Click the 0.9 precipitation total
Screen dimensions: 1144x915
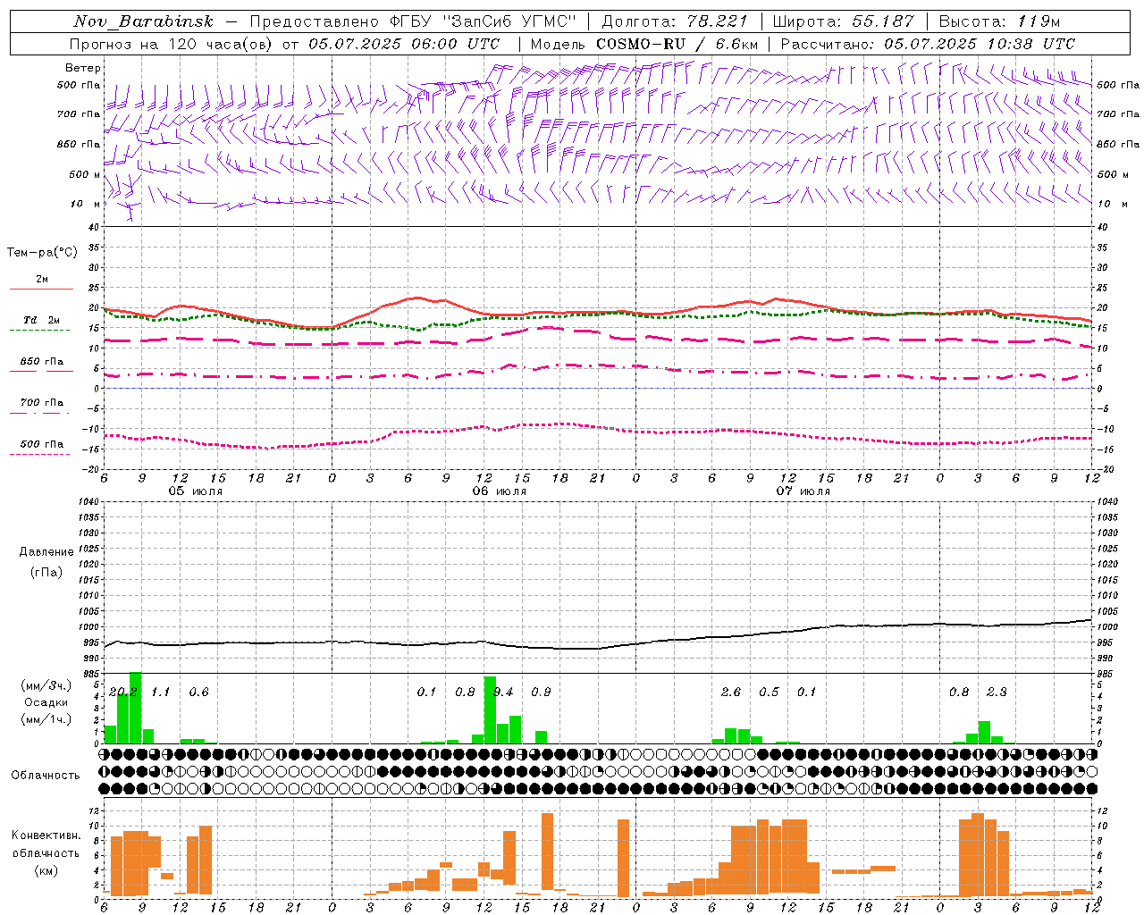coord(542,693)
